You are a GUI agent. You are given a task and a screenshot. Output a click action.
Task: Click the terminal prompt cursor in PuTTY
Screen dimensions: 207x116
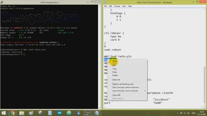(24, 54)
